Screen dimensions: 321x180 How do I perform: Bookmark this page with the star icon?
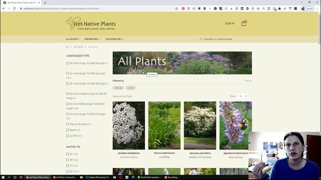click(177, 8)
